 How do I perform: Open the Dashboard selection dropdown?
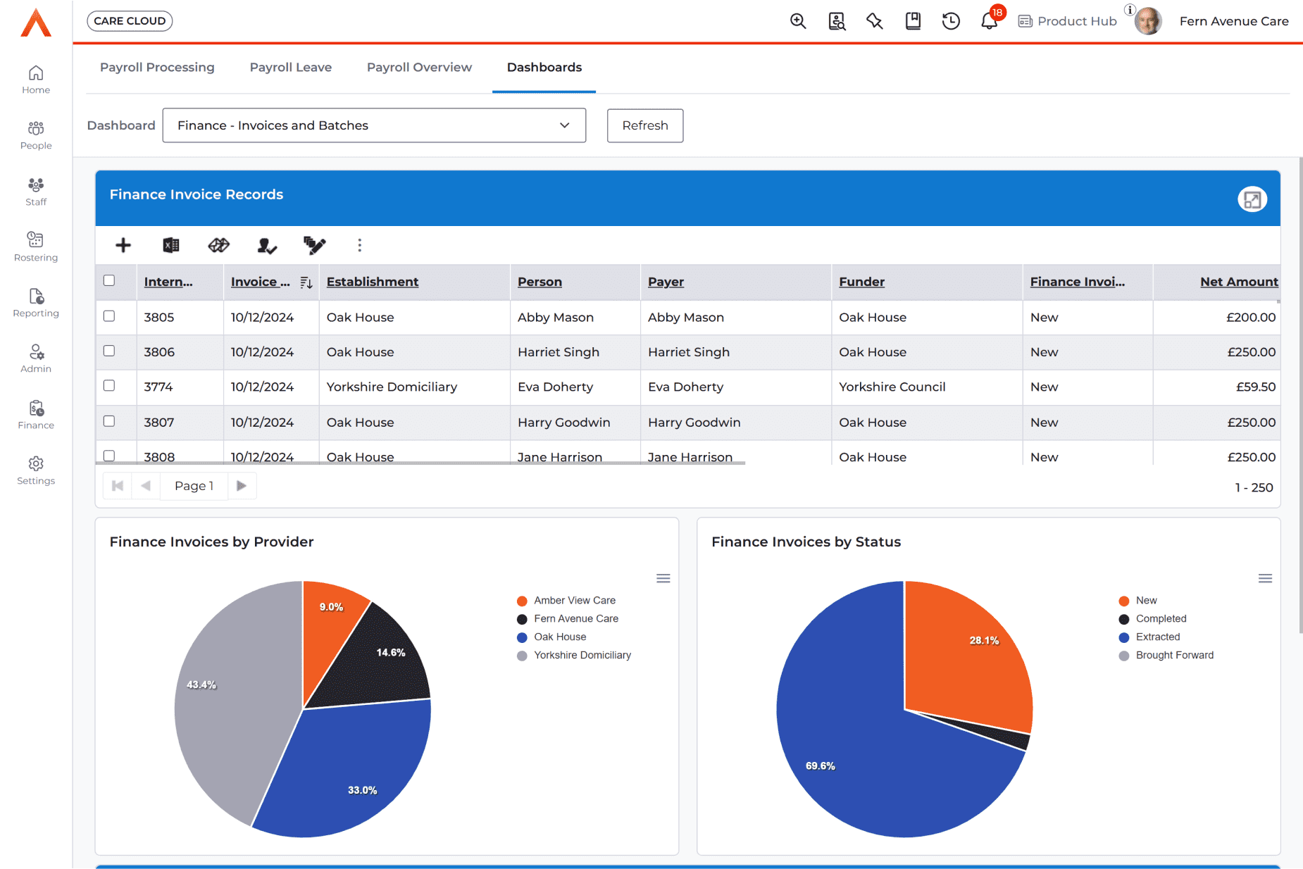tap(374, 125)
